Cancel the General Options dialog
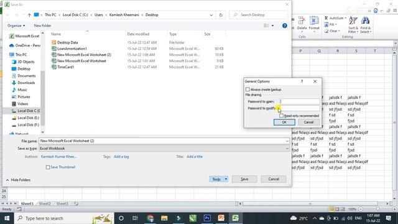 [x=308, y=122]
